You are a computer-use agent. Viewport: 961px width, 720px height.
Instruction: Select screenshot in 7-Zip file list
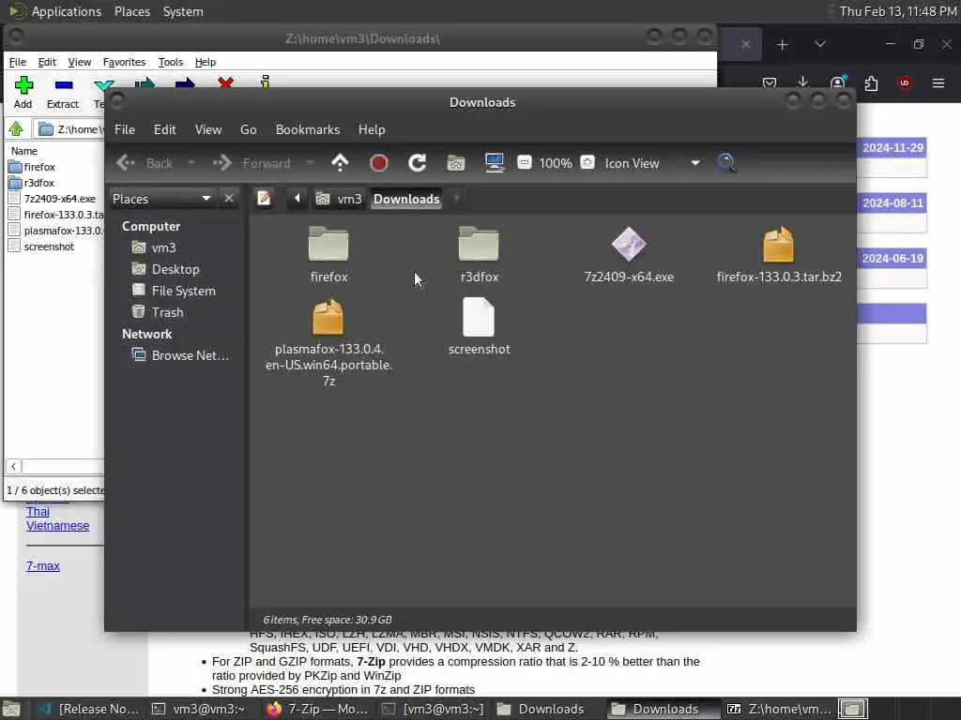click(x=41, y=247)
